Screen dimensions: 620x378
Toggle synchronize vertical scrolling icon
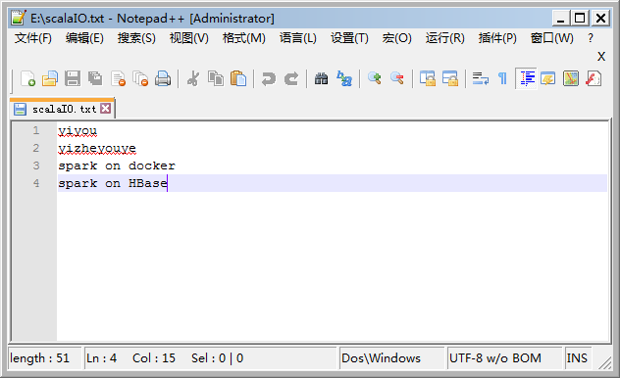[x=428, y=78]
